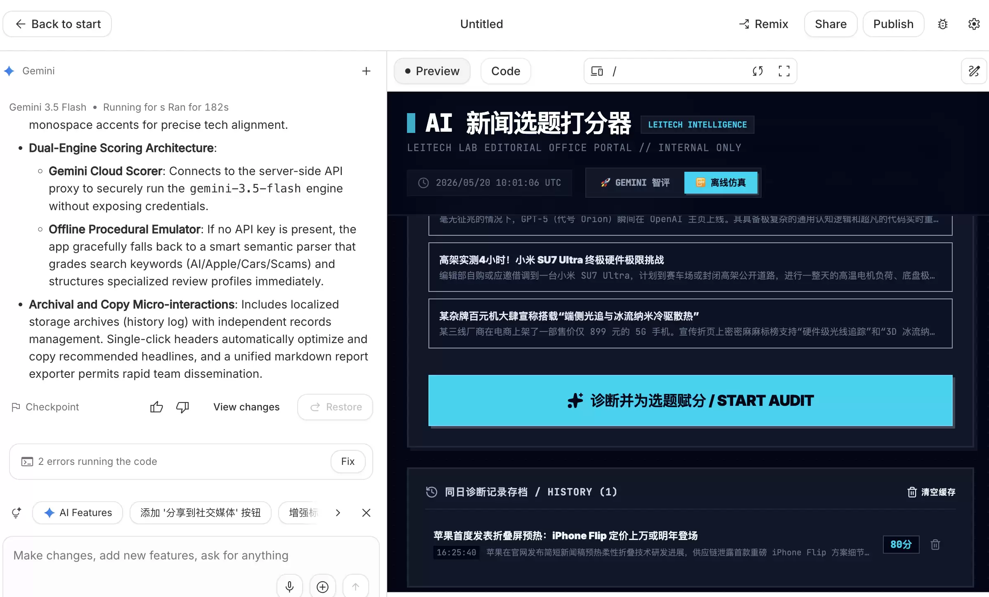This screenshot has width=989, height=597.
Task: Click the 80分 score badge
Action: pyautogui.click(x=901, y=544)
